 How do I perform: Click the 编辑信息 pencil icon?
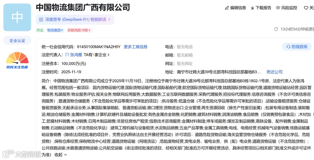pyautogui.click(x=227, y=8)
